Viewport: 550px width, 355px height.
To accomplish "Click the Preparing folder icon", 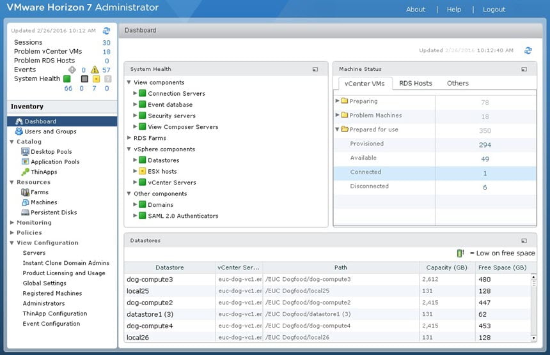I will pos(345,101).
